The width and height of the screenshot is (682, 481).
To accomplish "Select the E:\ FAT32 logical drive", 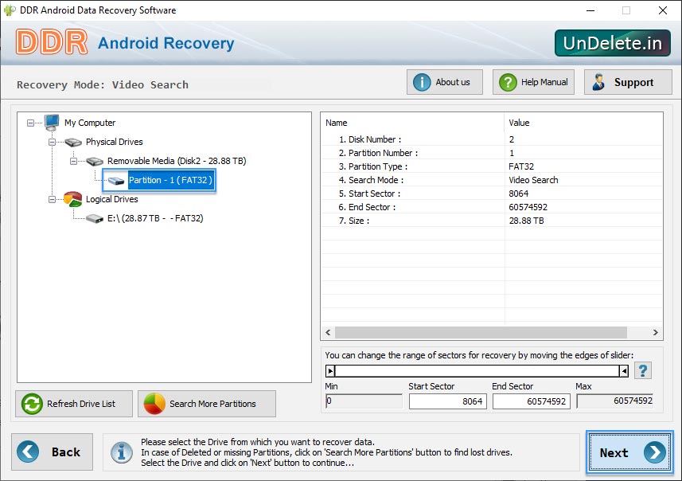I will coord(155,218).
